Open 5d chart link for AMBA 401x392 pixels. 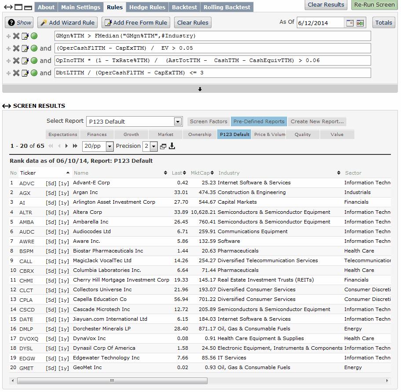(51, 222)
